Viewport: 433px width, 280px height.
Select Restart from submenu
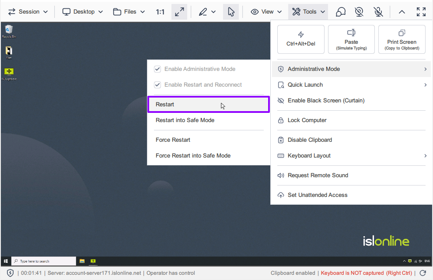click(x=209, y=105)
